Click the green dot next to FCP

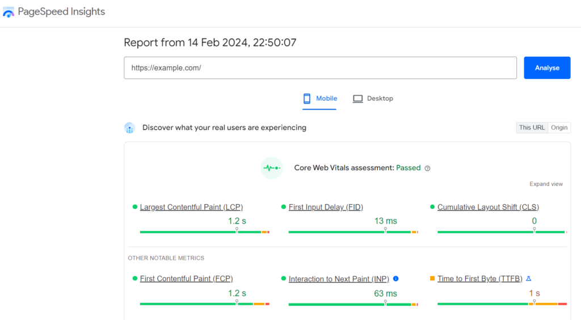135,279
